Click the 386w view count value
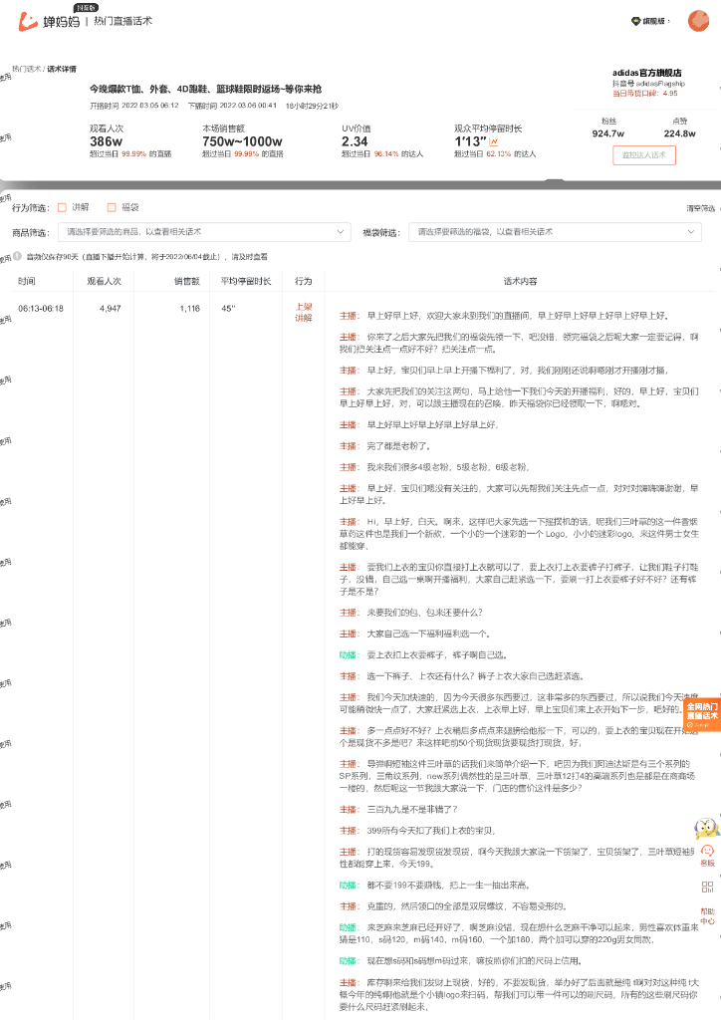Screen dimensions: 721x1020 106,141
